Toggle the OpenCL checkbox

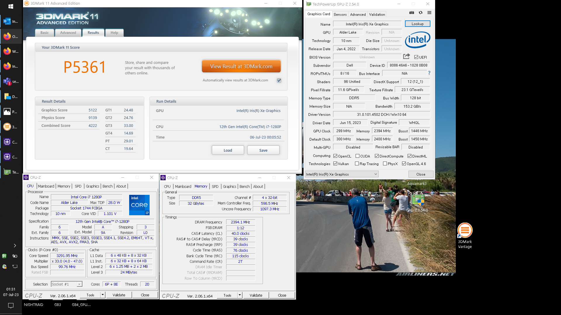click(335, 156)
